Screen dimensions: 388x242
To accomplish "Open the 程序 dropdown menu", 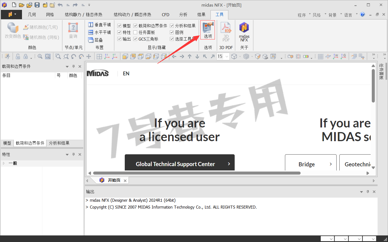I will click(304, 15).
